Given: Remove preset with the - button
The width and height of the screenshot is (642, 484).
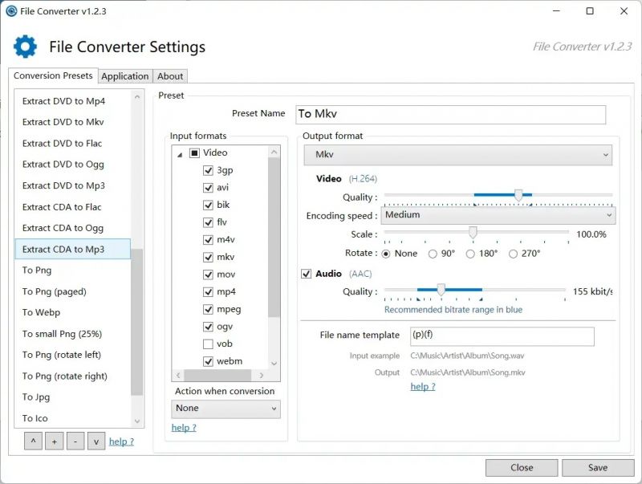Looking at the screenshot, I should [75, 441].
